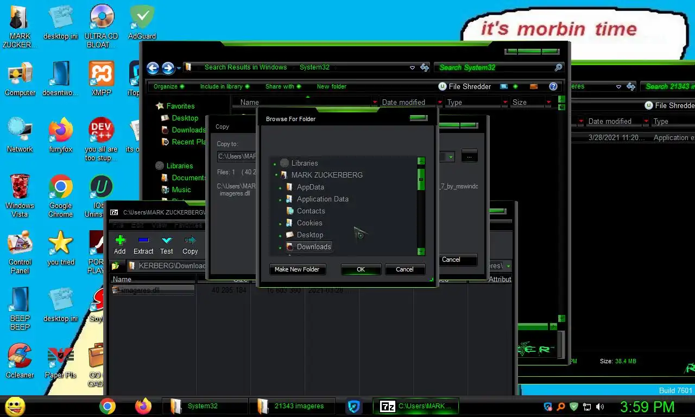Open the BEEP BEEP desktop icon
Image resolution: width=695 pixels, height=417 pixels.
point(20,309)
